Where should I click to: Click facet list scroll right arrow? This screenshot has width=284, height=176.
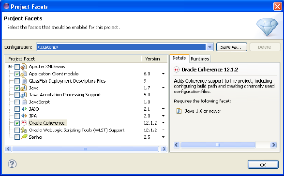(x=164, y=149)
